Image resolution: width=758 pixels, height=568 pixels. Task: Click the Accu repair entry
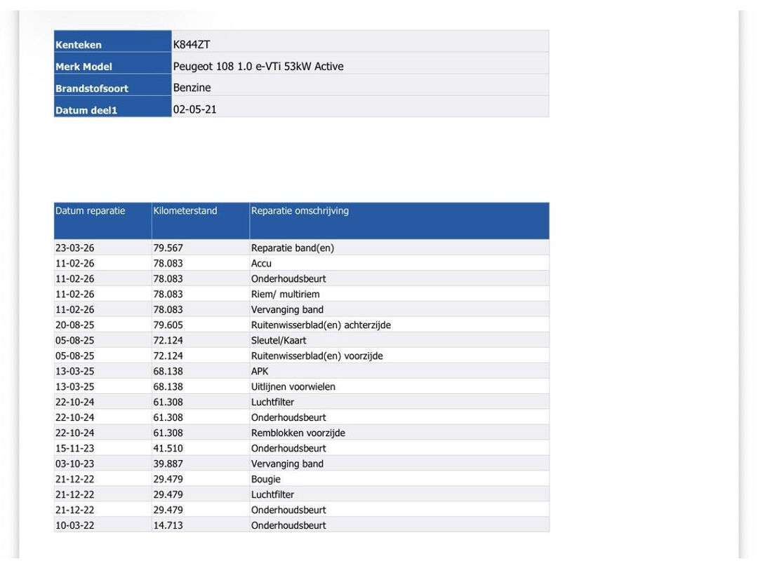(x=261, y=263)
